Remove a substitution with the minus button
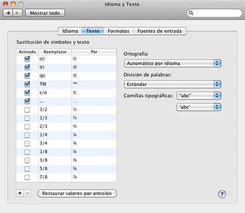 click(x=28, y=193)
